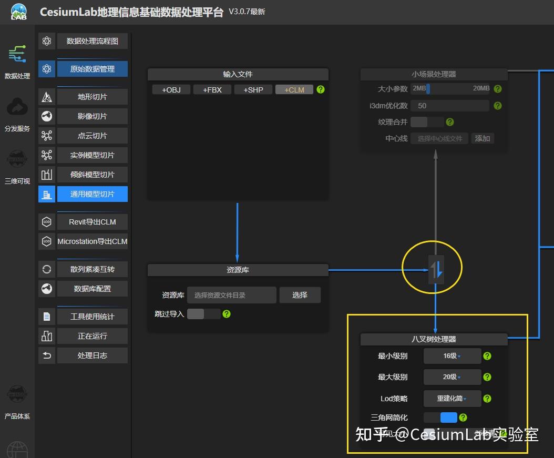Screen dimensions: 554x458
Task: Click the 选择 button in 资源库 panel
Action: click(x=300, y=295)
